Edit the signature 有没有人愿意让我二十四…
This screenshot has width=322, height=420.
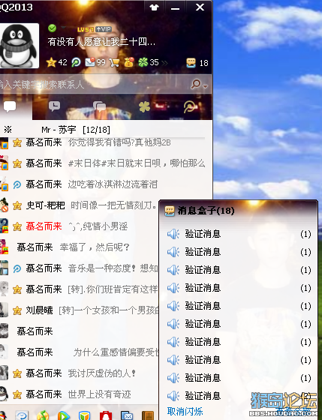click(x=101, y=42)
